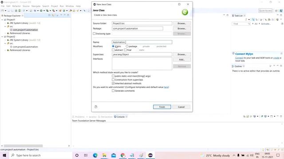Select the package modifier radio button
This screenshot has height=159, width=284.
point(127,46)
